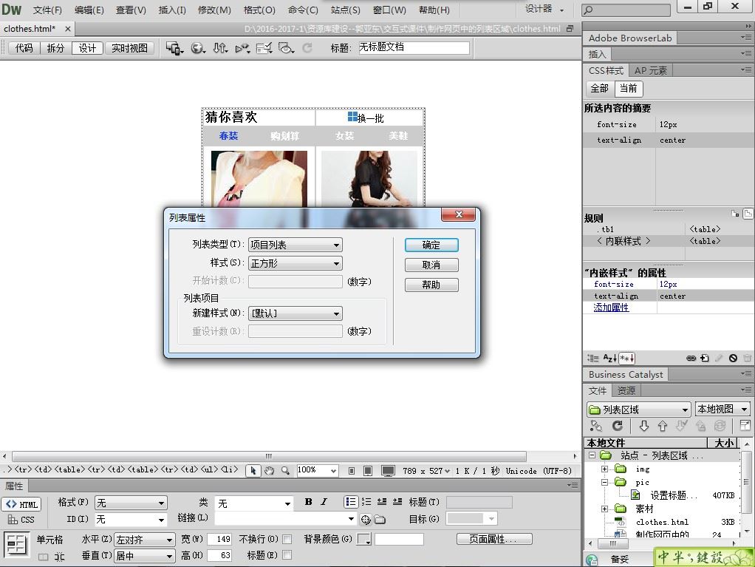Click the 页面属性 button
755x567 pixels.
494,539
